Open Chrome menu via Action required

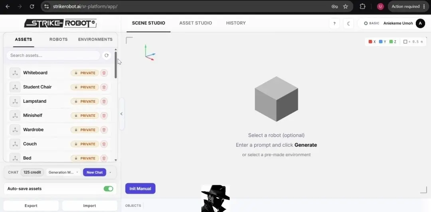coord(409,7)
